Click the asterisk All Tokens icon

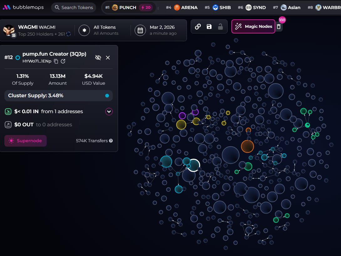(x=84, y=30)
